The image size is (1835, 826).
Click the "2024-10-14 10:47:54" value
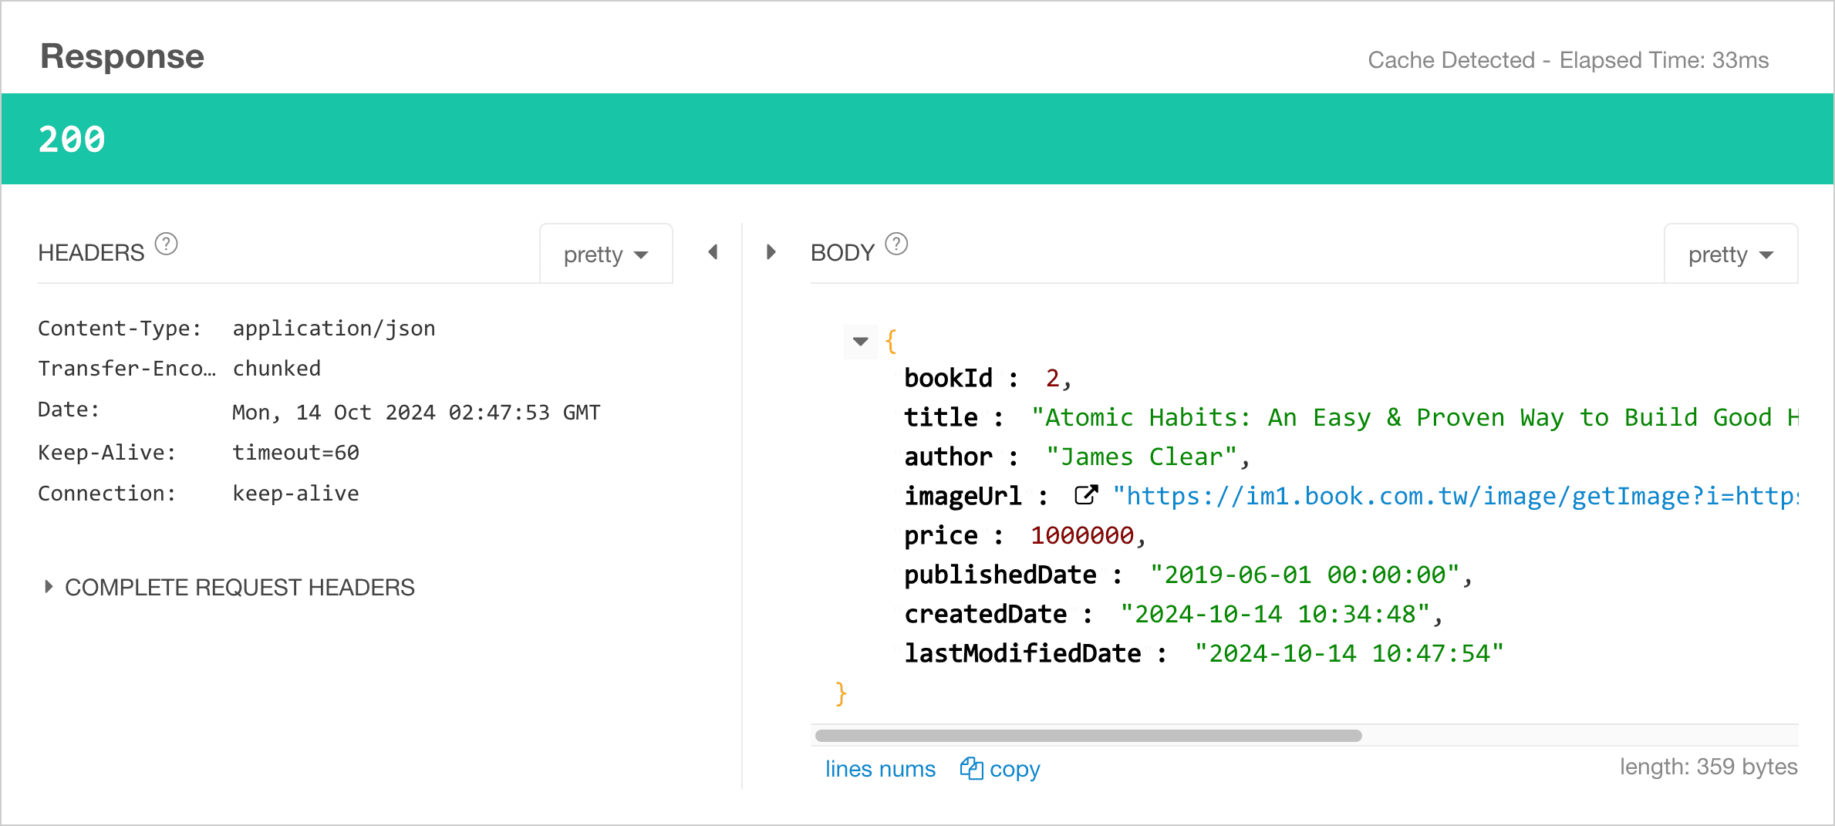coord(1349,653)
